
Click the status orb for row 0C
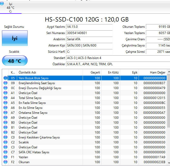click(5, 88)
